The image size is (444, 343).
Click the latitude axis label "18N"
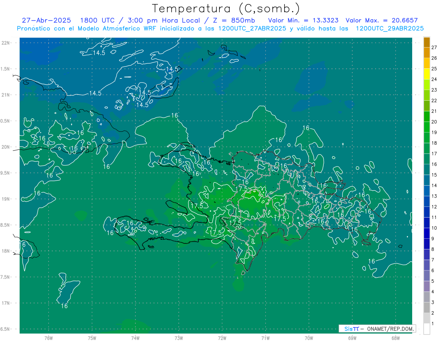6,251
